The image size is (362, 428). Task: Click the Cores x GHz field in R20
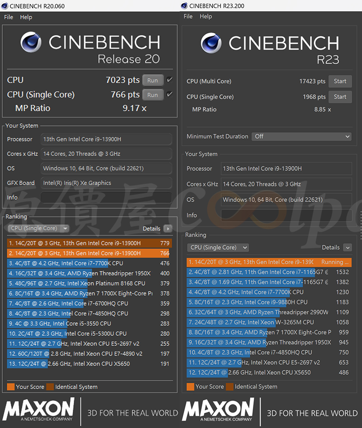click(x=106, y=154)
